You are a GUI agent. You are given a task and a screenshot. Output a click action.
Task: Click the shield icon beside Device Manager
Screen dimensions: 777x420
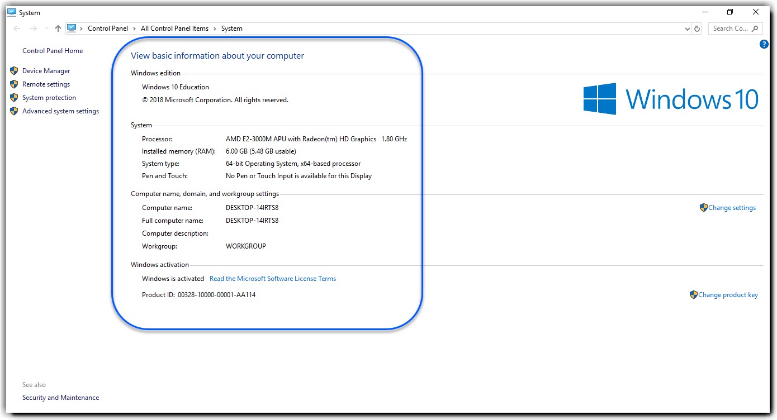pos(14,71)
